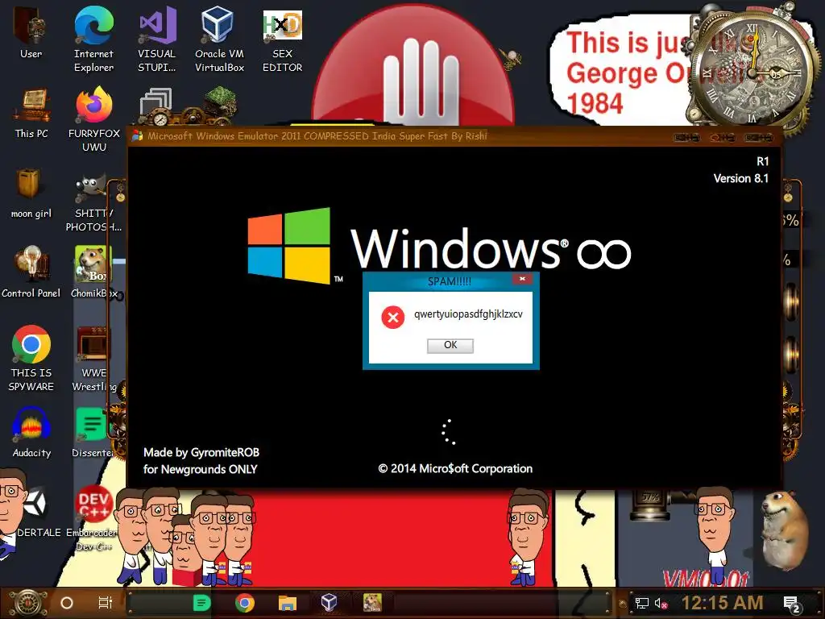Launch Audacity desktop shortcut
This screenshot has height=619, width=825.
[x=31, y=432]
